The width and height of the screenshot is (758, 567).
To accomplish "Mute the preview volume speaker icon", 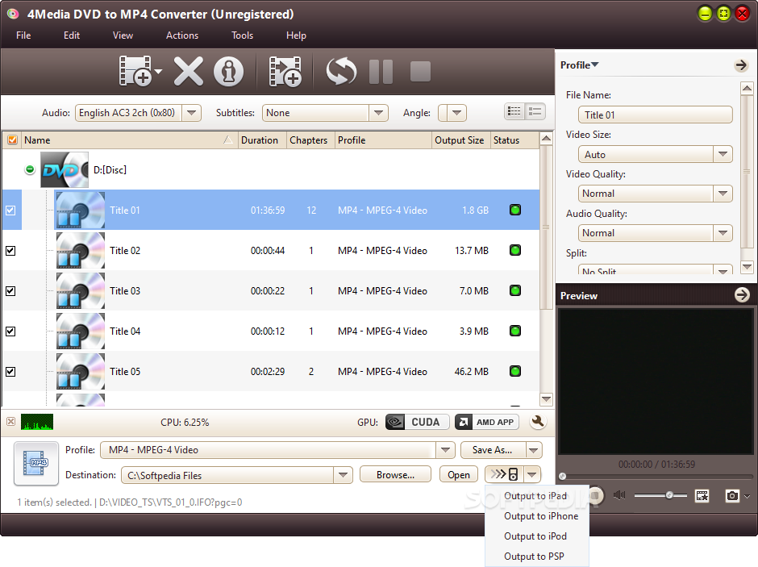I will click(x=619, y=495).
